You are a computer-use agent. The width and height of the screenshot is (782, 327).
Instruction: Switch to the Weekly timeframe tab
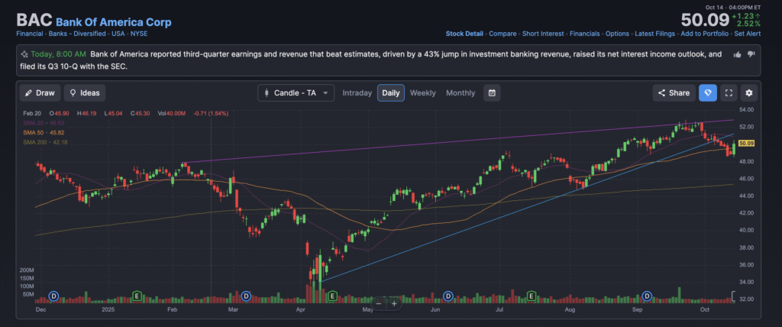coord(422,93)
